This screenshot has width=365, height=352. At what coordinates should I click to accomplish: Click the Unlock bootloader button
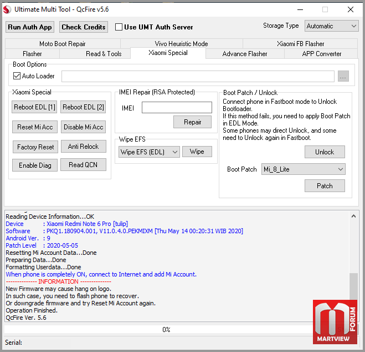tap(325, 152)
